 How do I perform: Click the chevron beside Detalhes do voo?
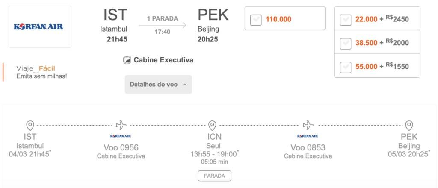[x=185, y=85]
